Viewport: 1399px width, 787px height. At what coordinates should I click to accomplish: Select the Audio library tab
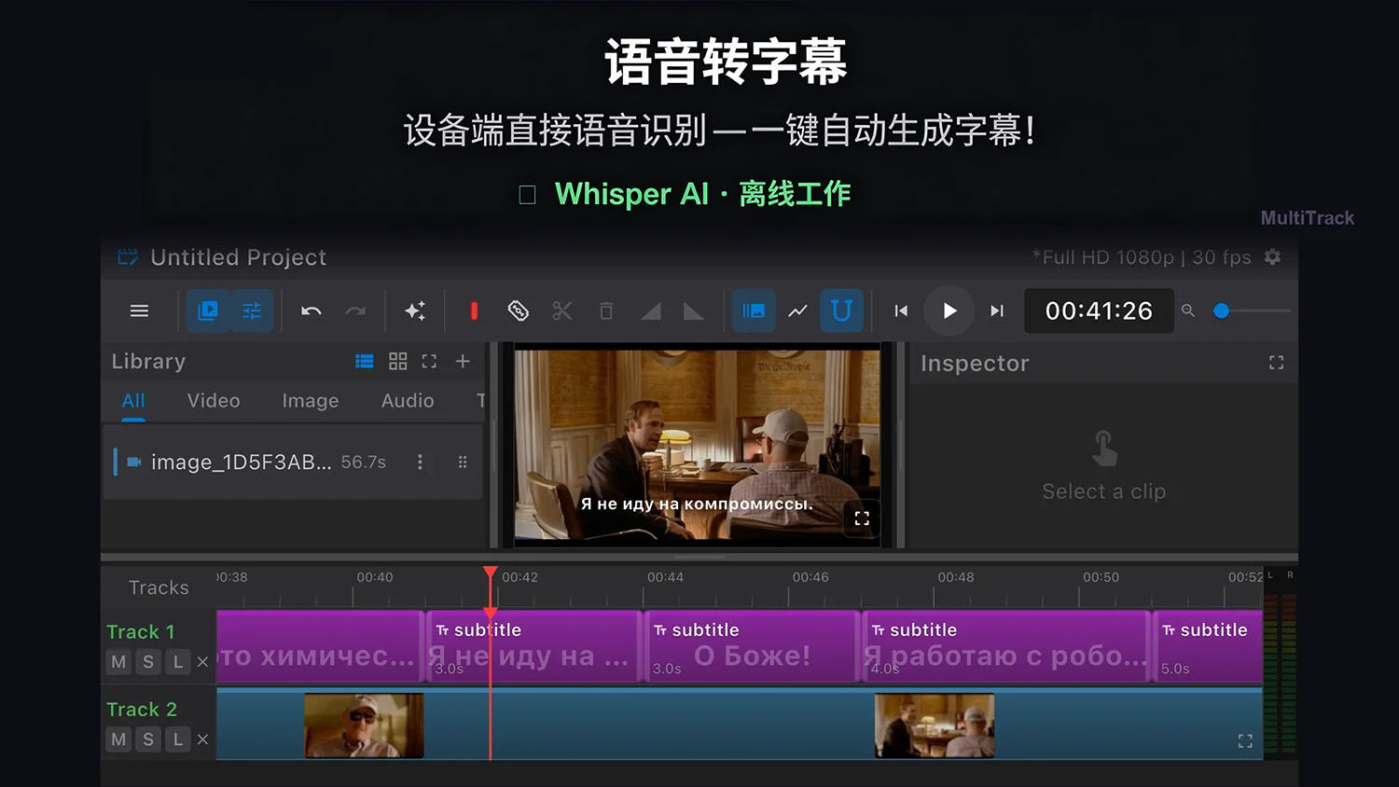[408, 401]
